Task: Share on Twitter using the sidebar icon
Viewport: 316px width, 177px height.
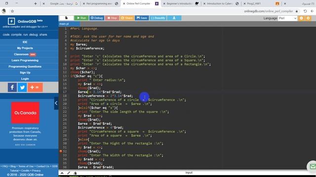Action: click(x=22, y=88)
